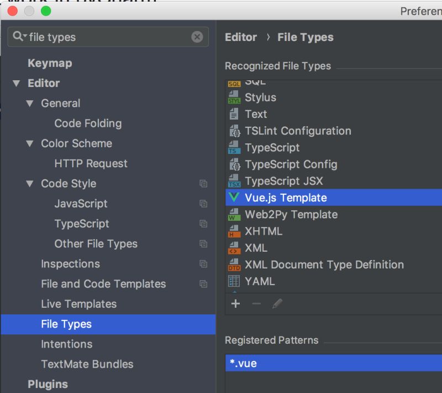
Task: Click the Stylus file type icon
Action: (235, 97)
